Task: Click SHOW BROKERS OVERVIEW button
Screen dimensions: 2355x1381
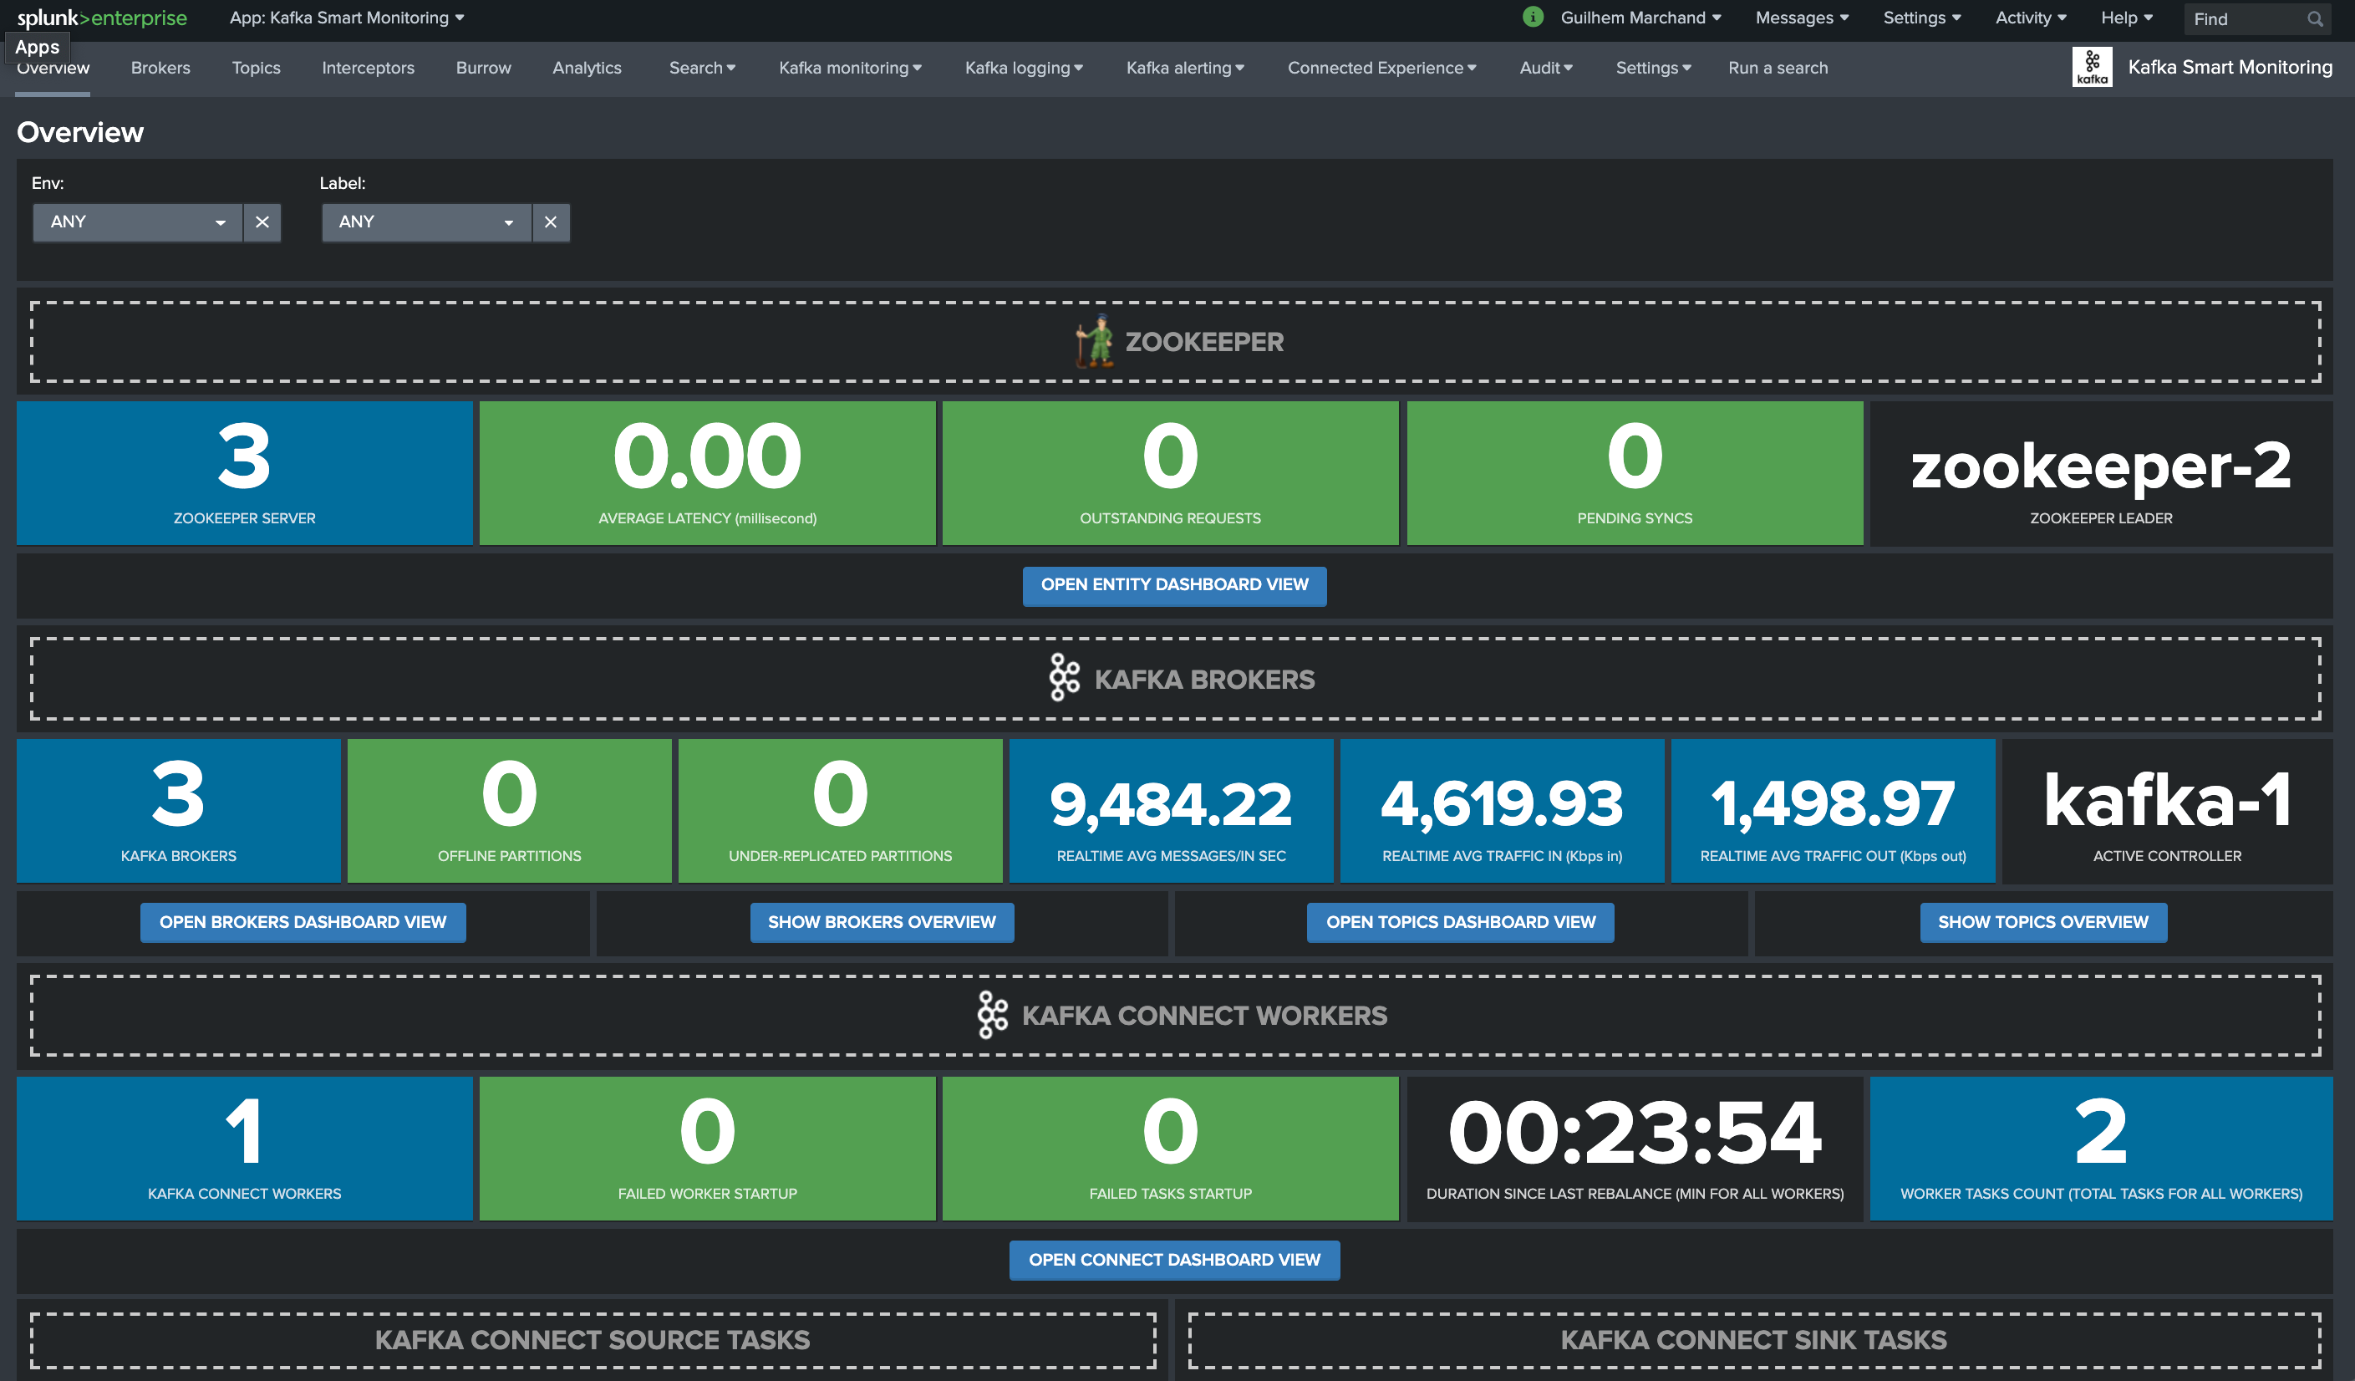Action: tap(882, 923)
